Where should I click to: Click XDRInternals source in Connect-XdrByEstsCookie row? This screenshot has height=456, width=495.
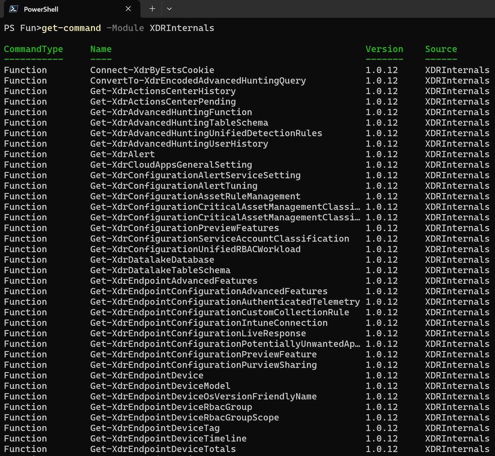coord(457,70)
